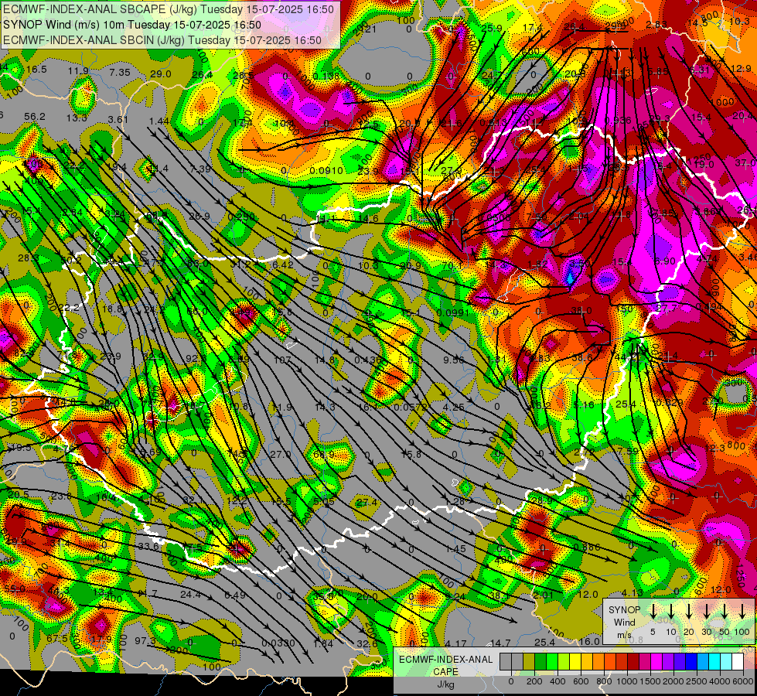Image resolution: width=757 pixels, height=696 pixels.
Task: Click the station value 2.83
Action: 656,25
